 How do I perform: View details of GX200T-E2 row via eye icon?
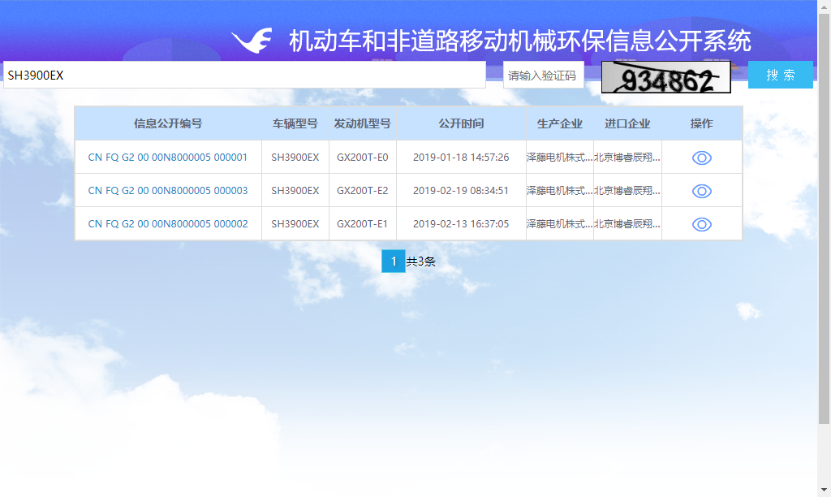coord(701,191)
